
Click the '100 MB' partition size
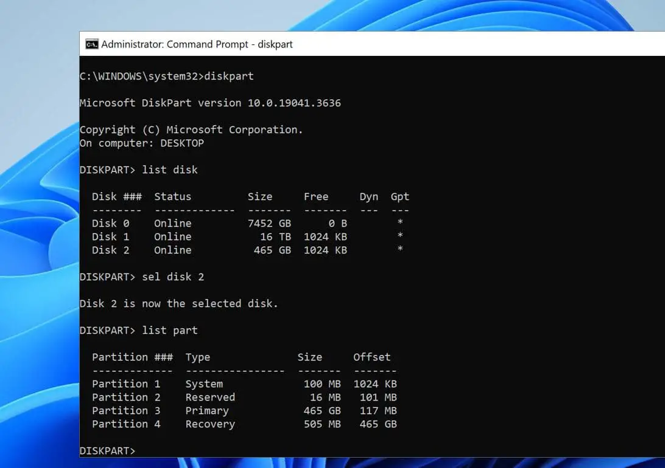pyautogui.click(x=322, y=384)
